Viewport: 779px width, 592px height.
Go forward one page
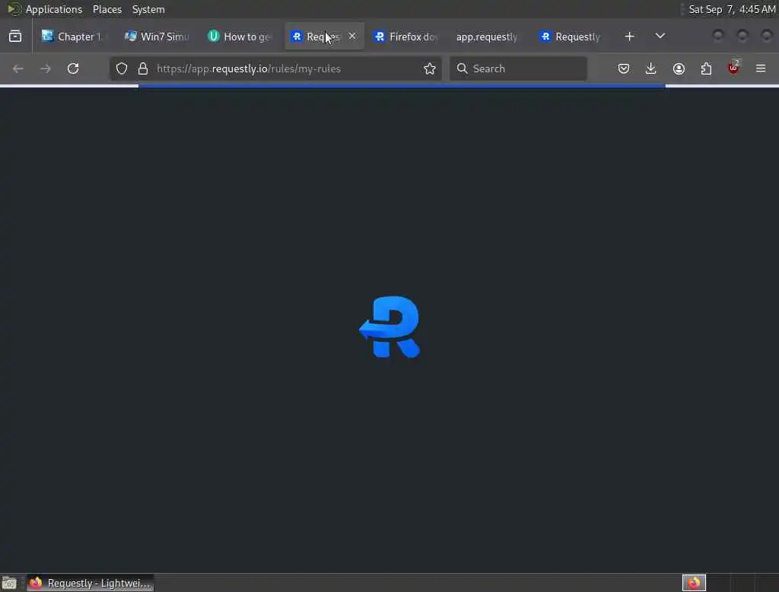point(45,68)
